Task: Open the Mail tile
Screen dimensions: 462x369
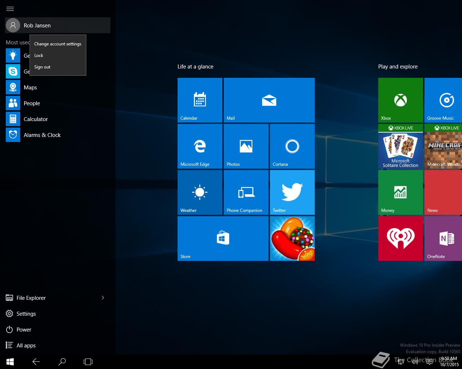Action: tap(269, 100)
